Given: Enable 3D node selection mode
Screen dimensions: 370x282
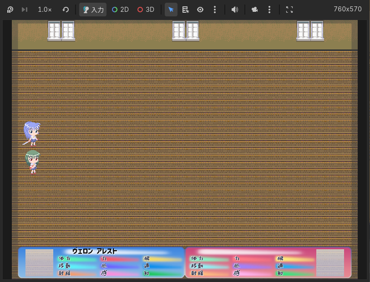Looking at the screenshot, I should pos(146,10).
